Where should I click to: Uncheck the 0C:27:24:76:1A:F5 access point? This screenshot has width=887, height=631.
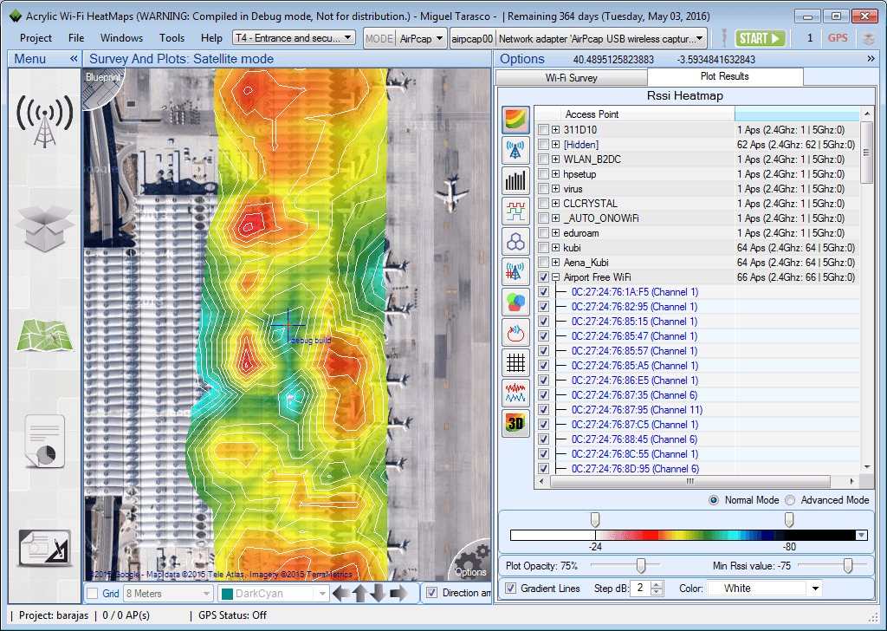pyautogui.click(x=541, y=292)
